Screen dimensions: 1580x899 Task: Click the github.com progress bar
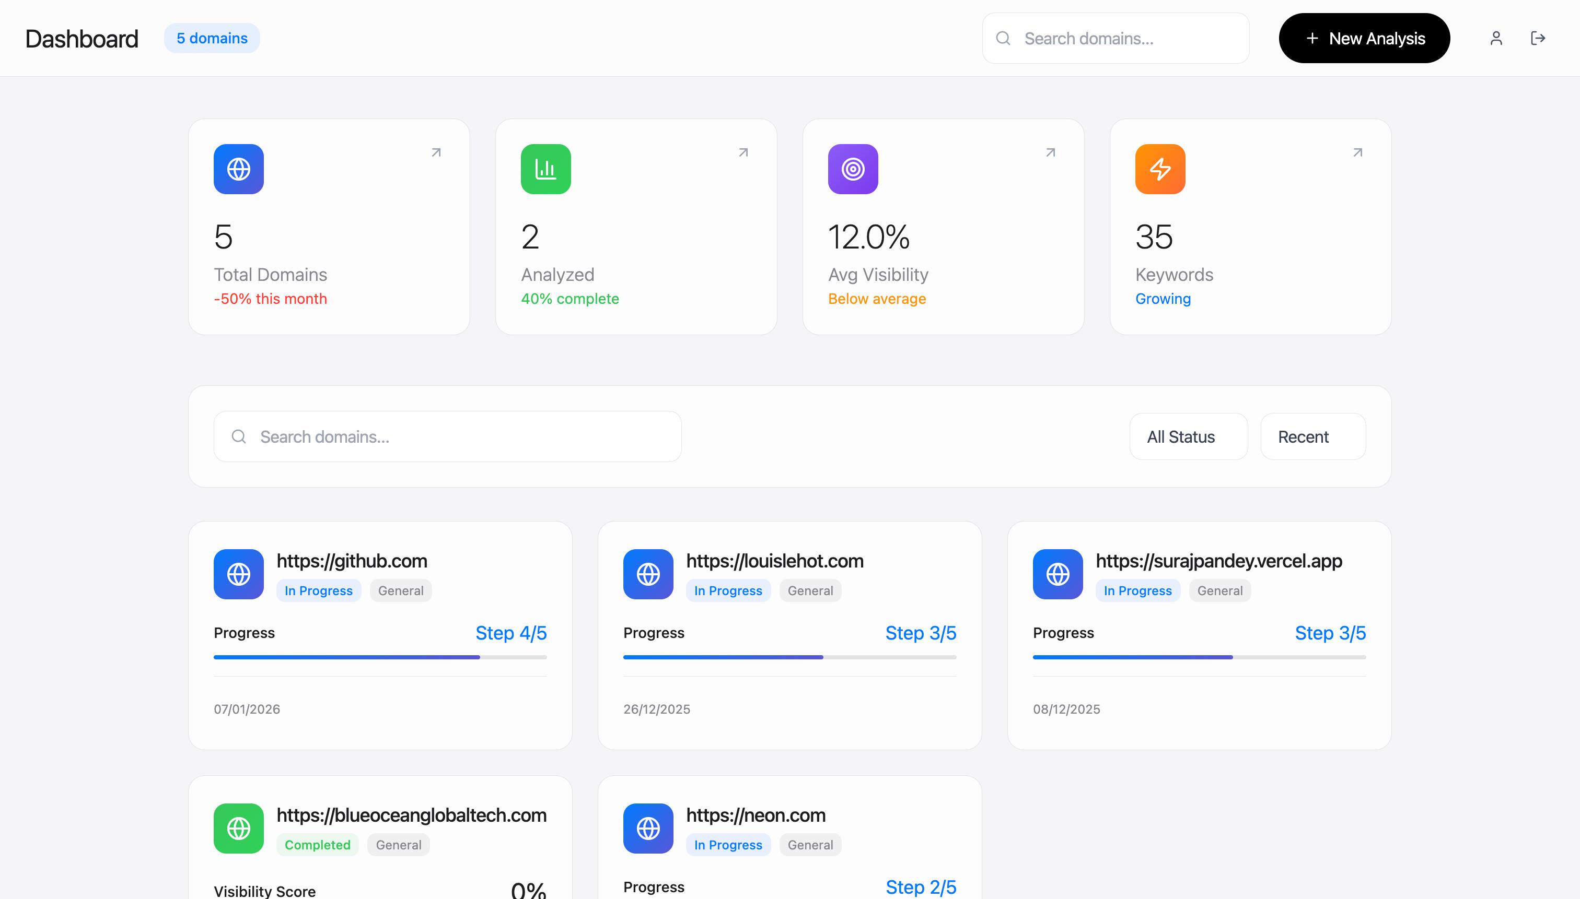[379, 657]
